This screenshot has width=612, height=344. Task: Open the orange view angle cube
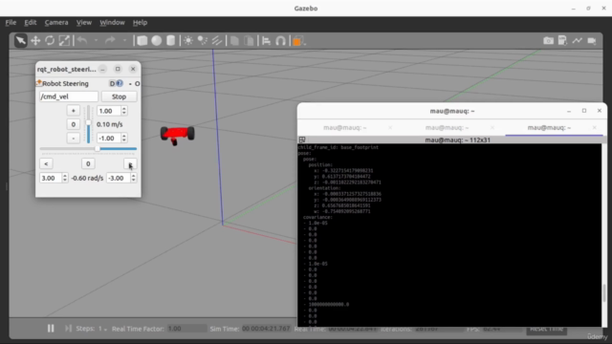tap(297, 40)
